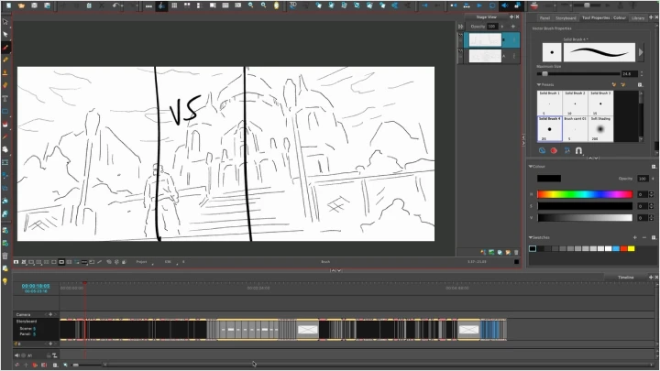This screenshot has height=371, width=660.
Task: Click the New Project icon
Action: [7, 5]
